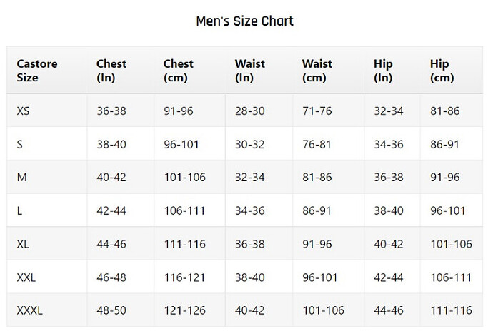Select the XL size row label
Image resolution: width=493 pixels, height=331 pixels.
(x=23, y=244)
